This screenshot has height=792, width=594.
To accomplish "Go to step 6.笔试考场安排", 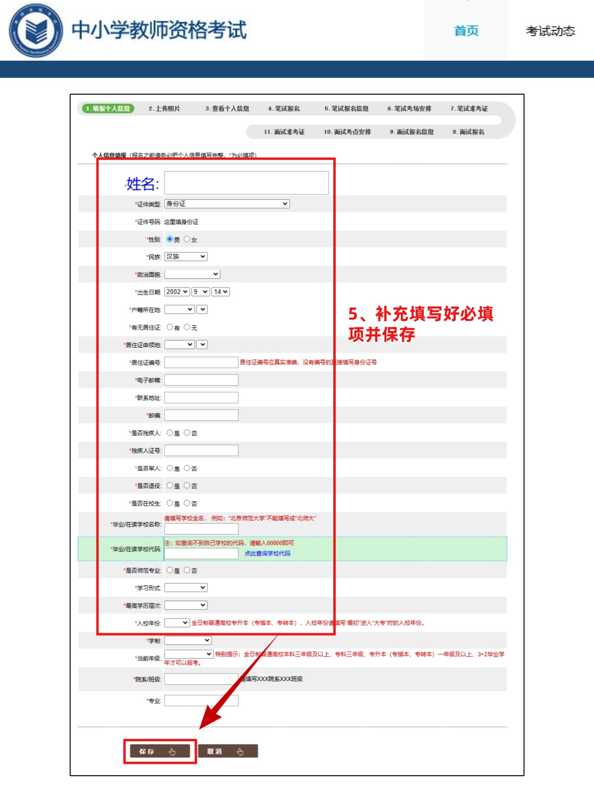I will (x=409, y=109).
